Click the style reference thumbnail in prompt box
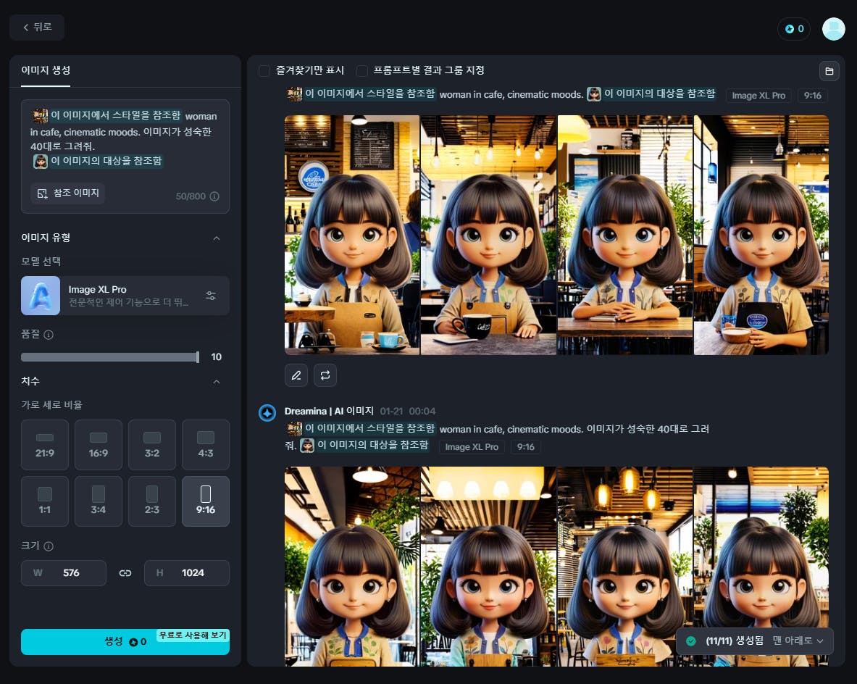 [40, 115]
